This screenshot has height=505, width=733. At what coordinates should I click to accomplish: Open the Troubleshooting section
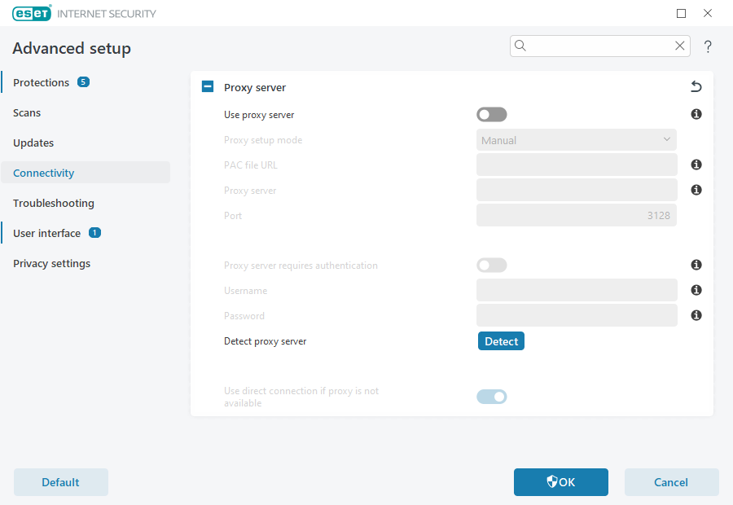pos(53,203)
